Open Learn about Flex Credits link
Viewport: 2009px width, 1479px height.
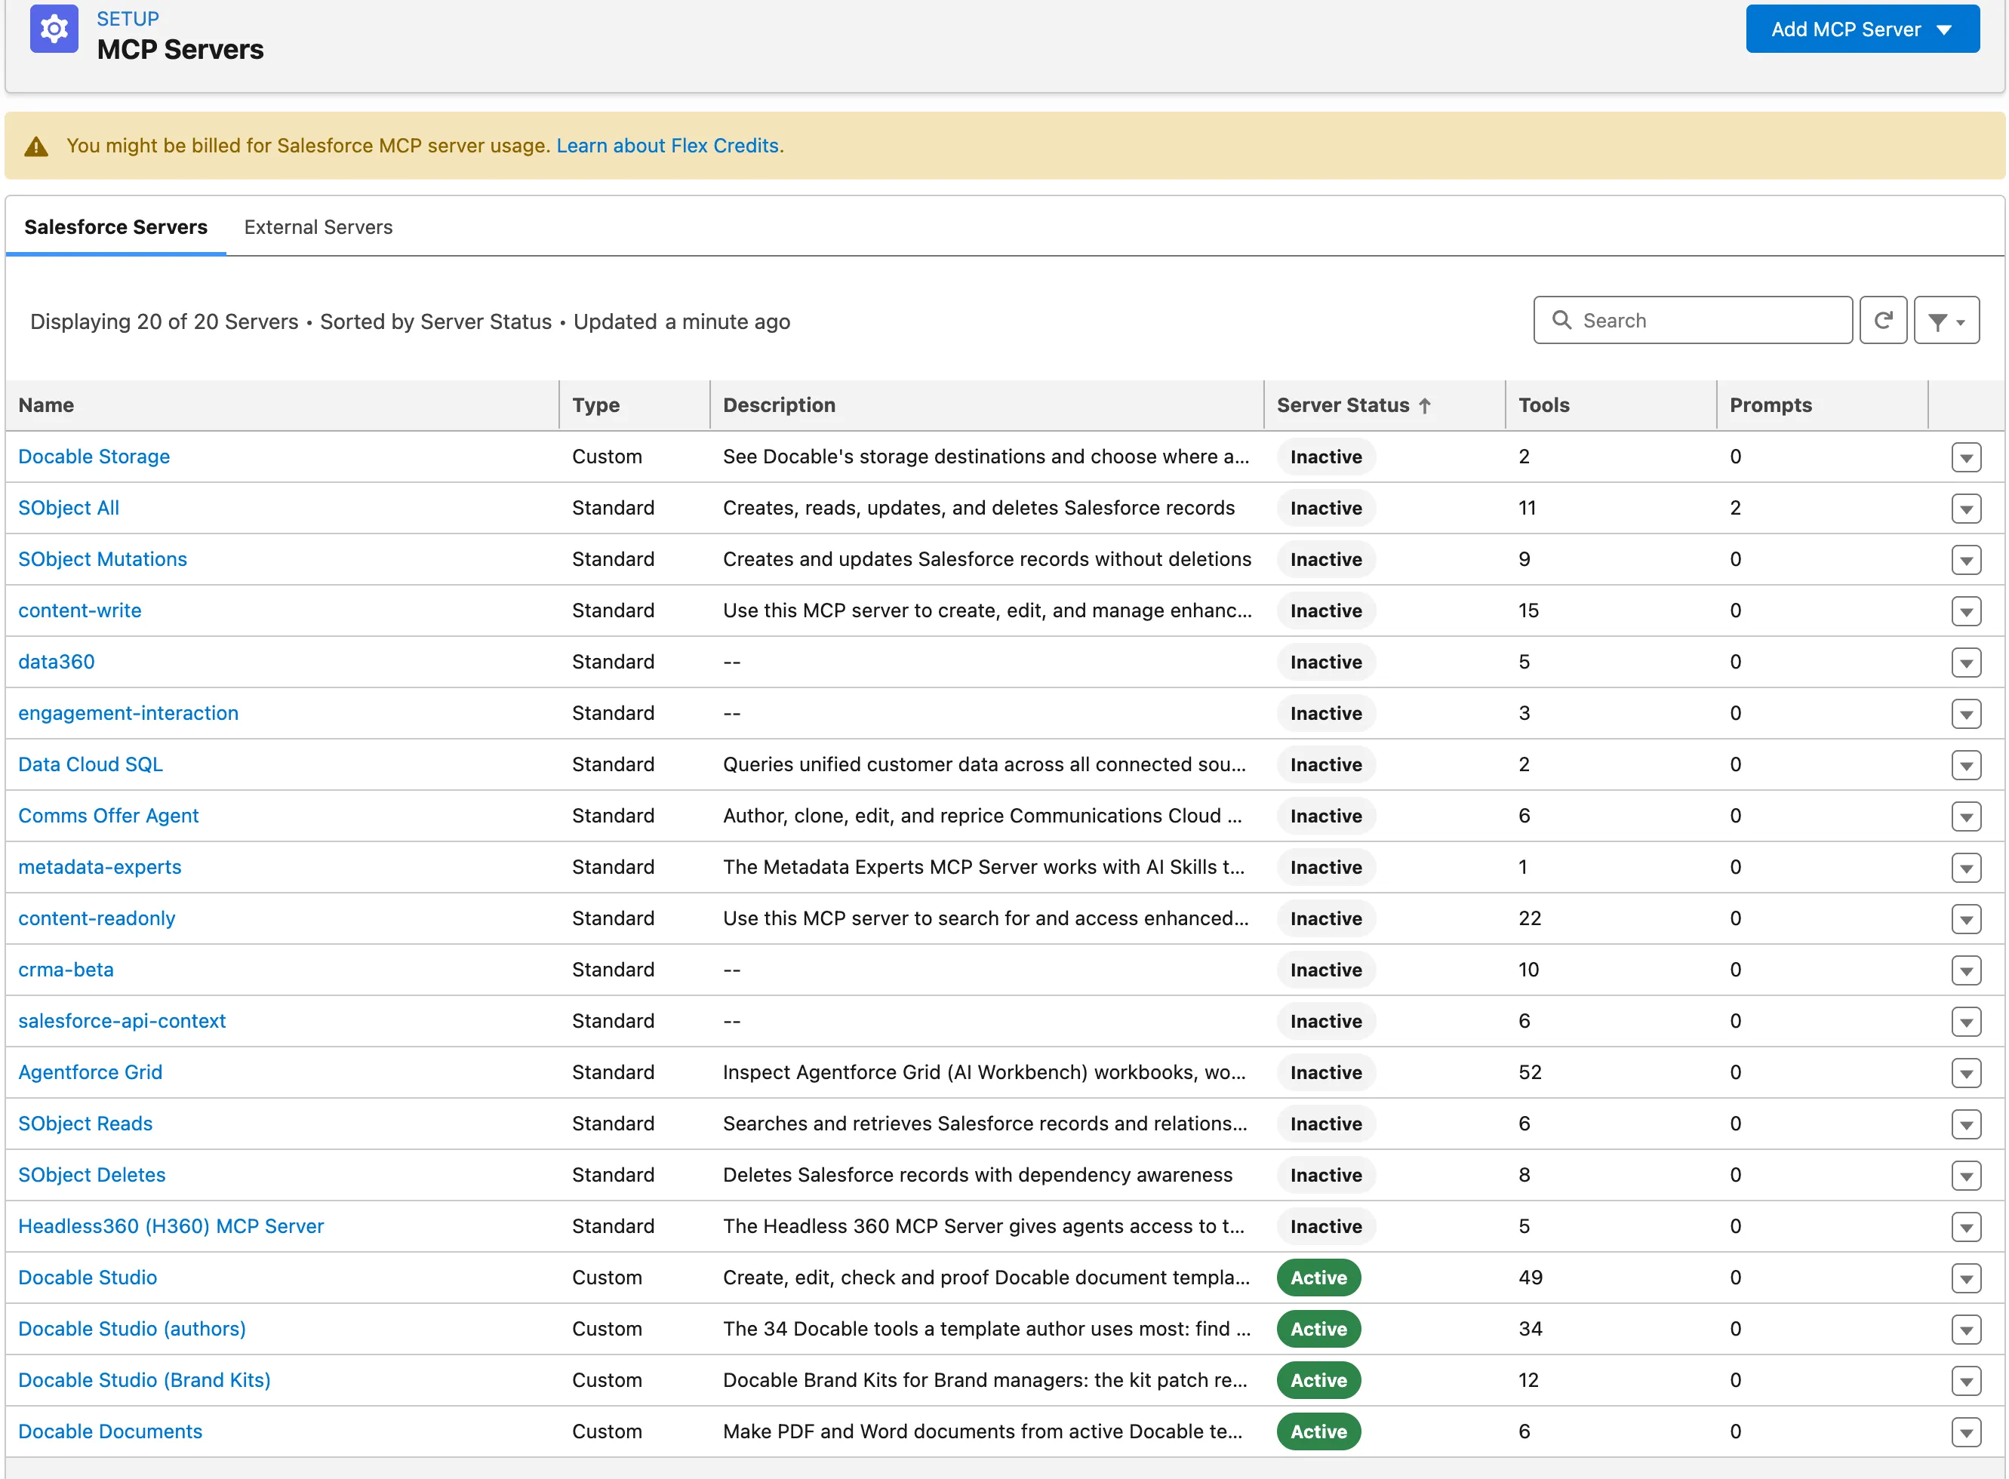point(668,146)
